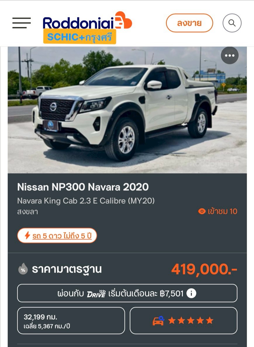Screen dimensions: 254x347
Task: Click the eye views counter icon
Action: coord(202,211)
